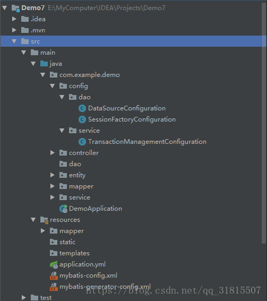Expand the collapsed service package arrow

click(x=53, y=197)
